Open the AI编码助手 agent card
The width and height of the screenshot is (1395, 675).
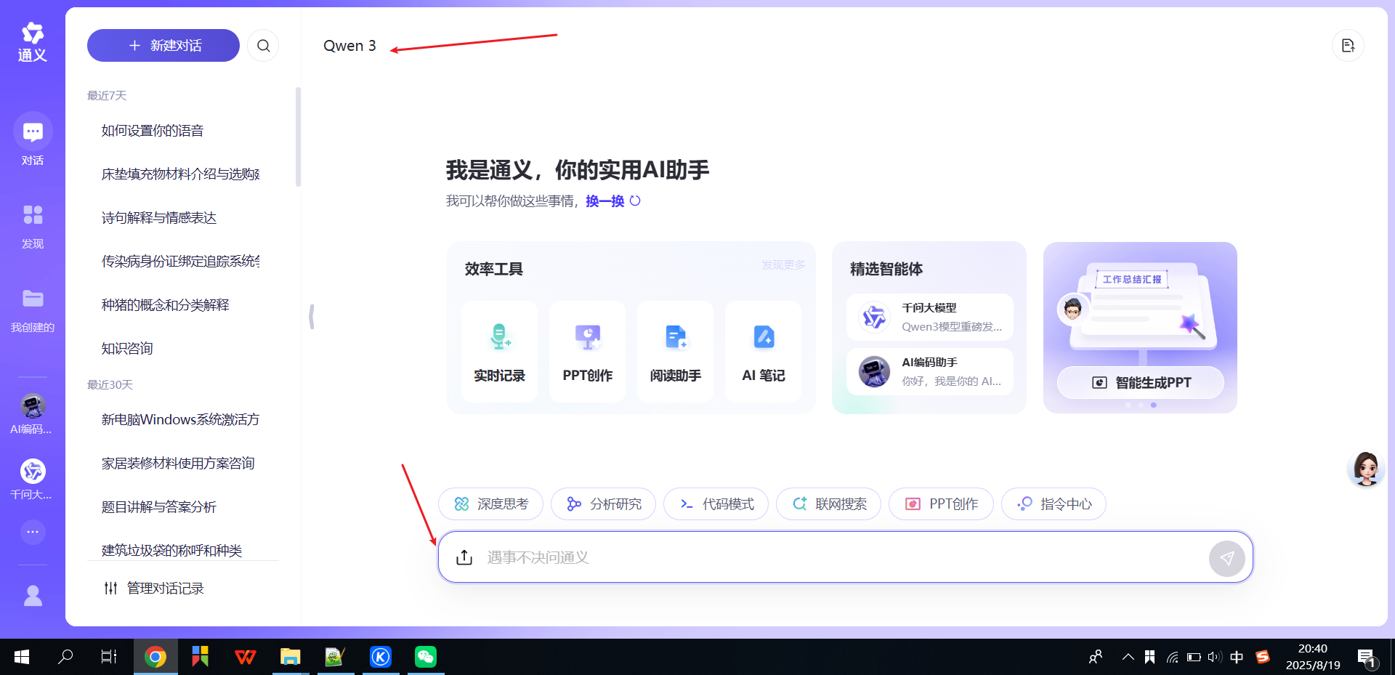[x=930, y=372]
